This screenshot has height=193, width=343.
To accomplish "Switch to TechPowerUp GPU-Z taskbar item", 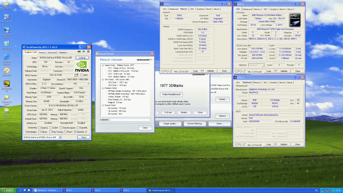I will 162,190.
